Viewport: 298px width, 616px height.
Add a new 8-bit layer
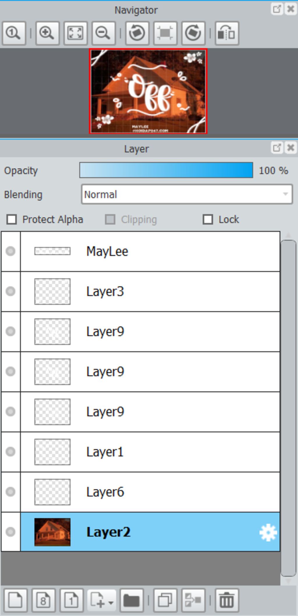43,600
